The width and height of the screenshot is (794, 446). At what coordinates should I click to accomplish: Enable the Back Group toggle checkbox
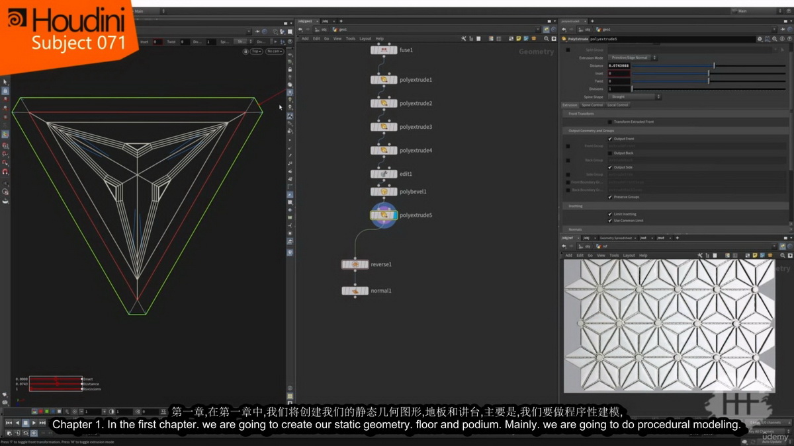click(568, 161)
